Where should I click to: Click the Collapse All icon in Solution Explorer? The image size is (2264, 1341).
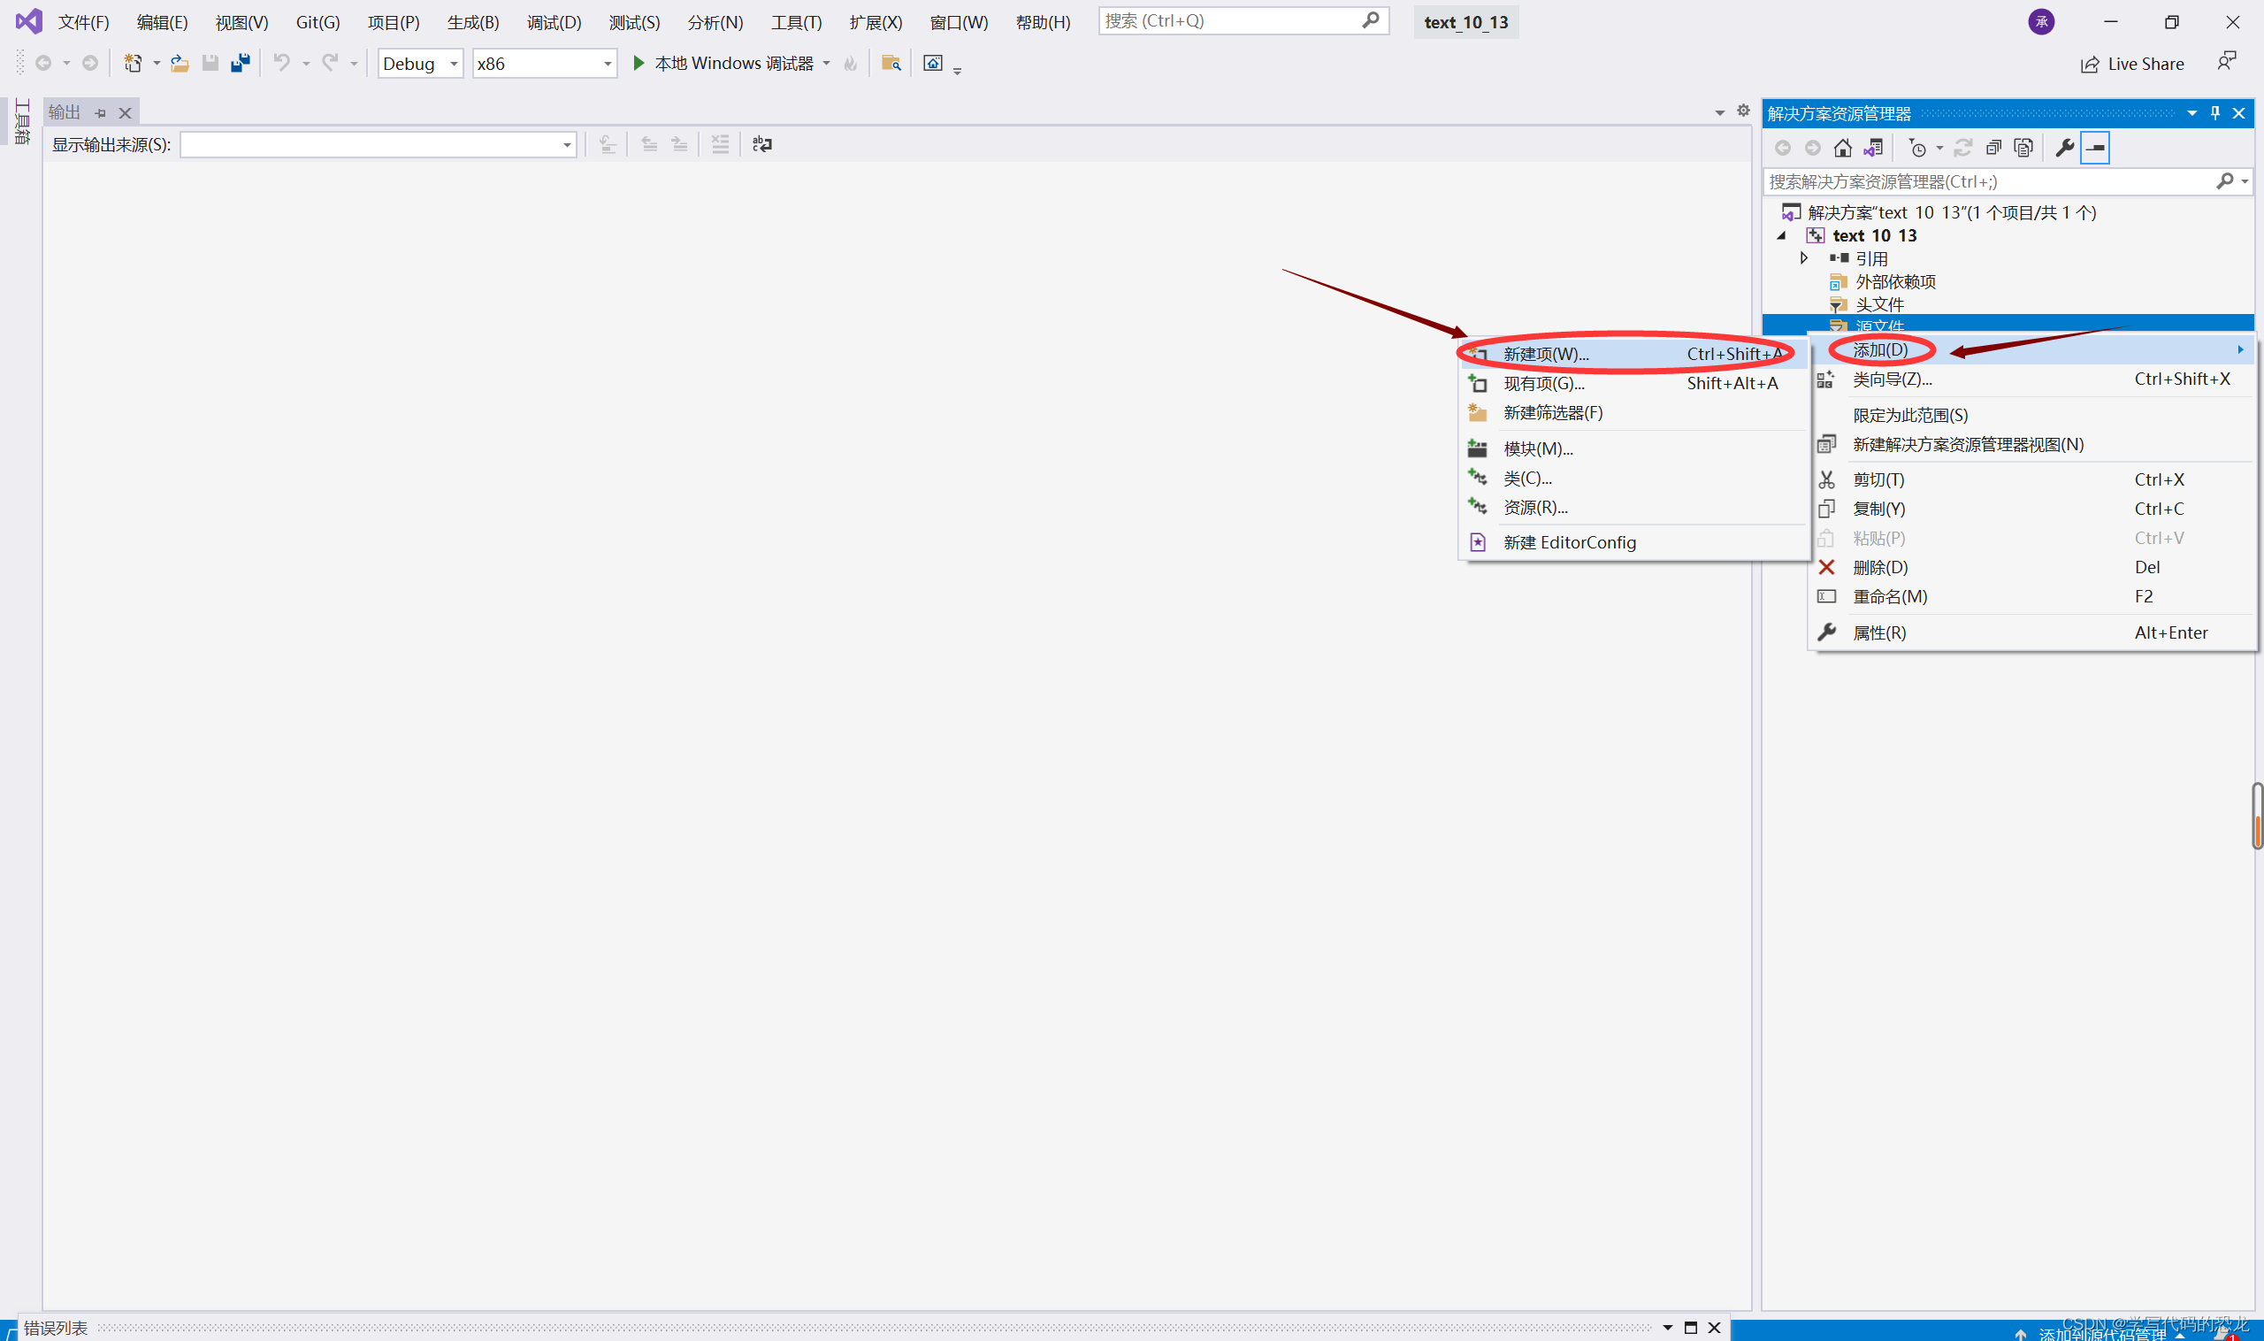click(x=1993, y=148)
